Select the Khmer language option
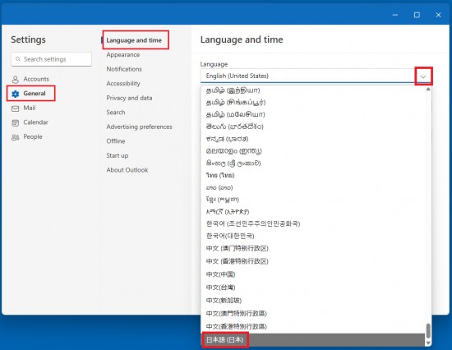 [x=313, y=200]
